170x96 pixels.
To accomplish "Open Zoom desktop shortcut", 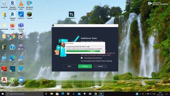I will click(x=21, y=81).
